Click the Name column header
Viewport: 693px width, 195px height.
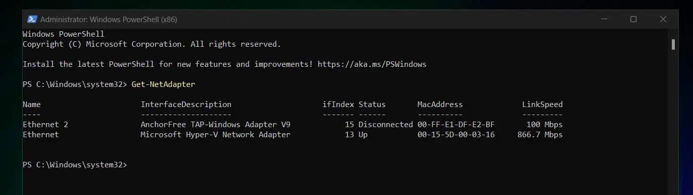(32, 105)
